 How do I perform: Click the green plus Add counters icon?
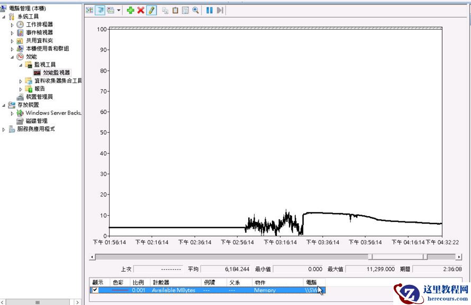coord(131,10)
